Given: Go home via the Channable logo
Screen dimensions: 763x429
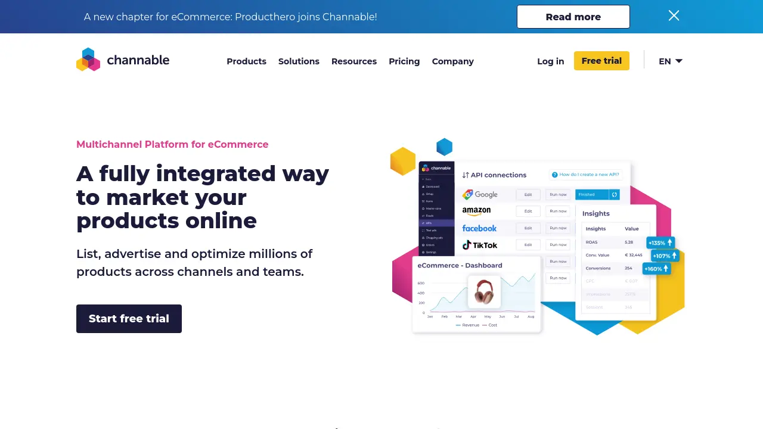Looking at the screenshot, I should (x=123, y=60).
